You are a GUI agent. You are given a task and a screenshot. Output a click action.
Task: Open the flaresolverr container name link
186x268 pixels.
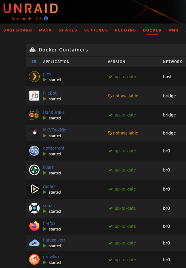tap(54, 240)
